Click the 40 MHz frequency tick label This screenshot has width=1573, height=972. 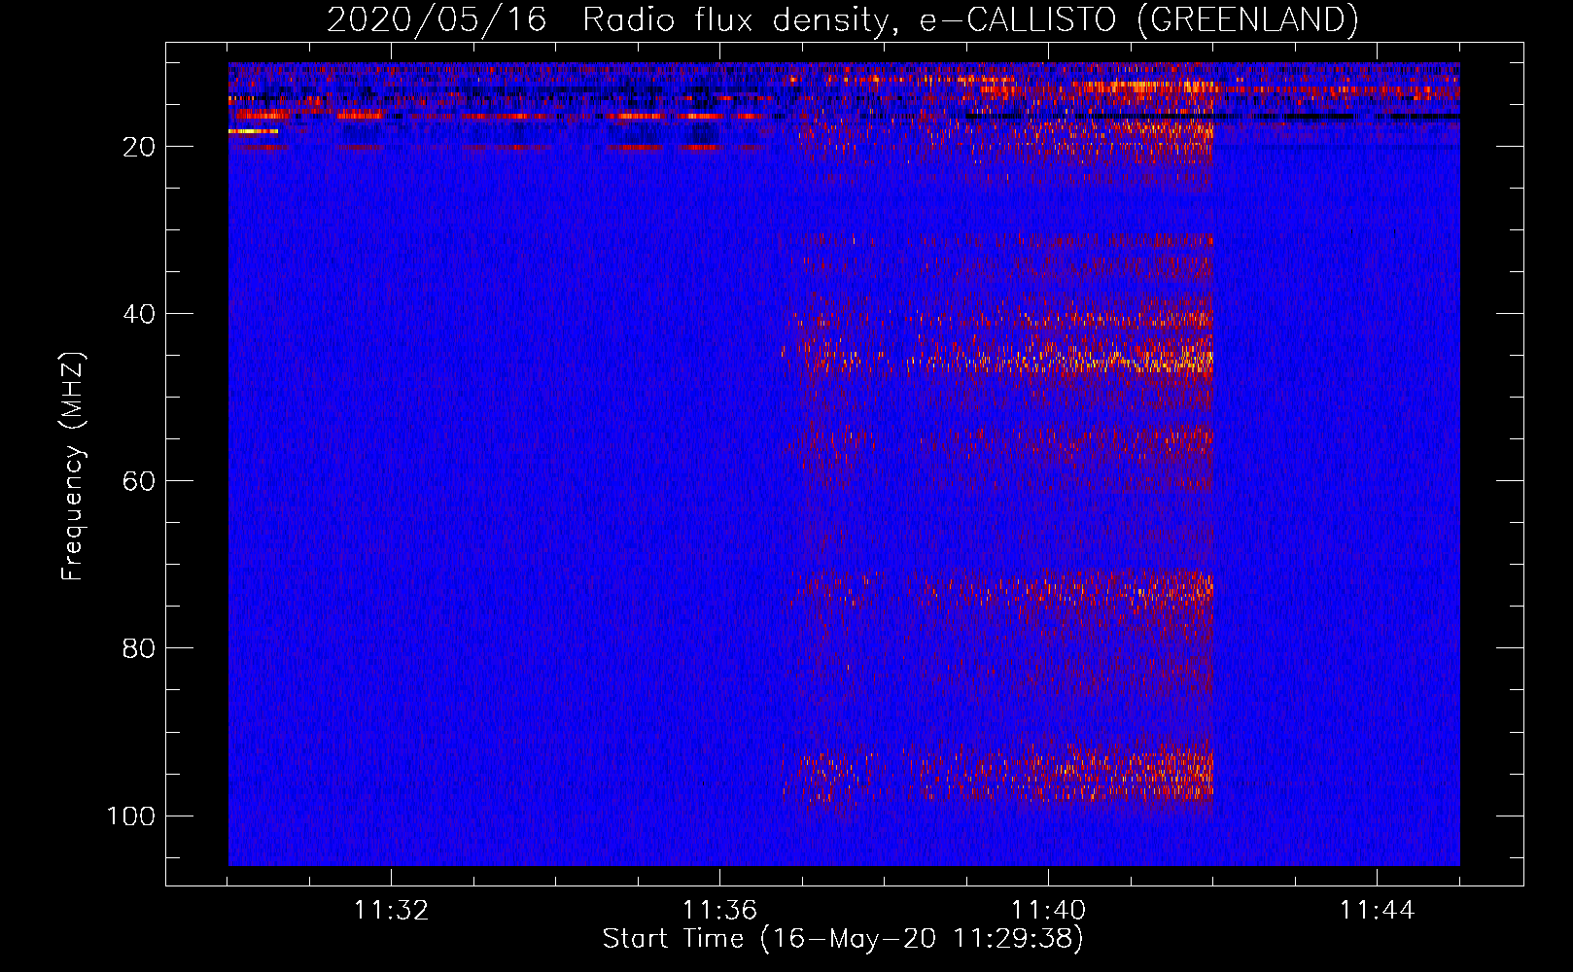(139, 314)
